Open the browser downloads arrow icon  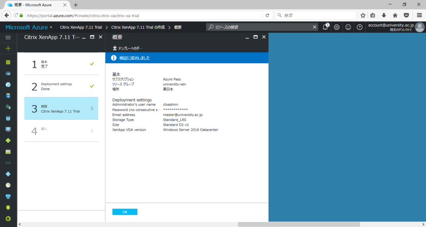coord(384,15)
